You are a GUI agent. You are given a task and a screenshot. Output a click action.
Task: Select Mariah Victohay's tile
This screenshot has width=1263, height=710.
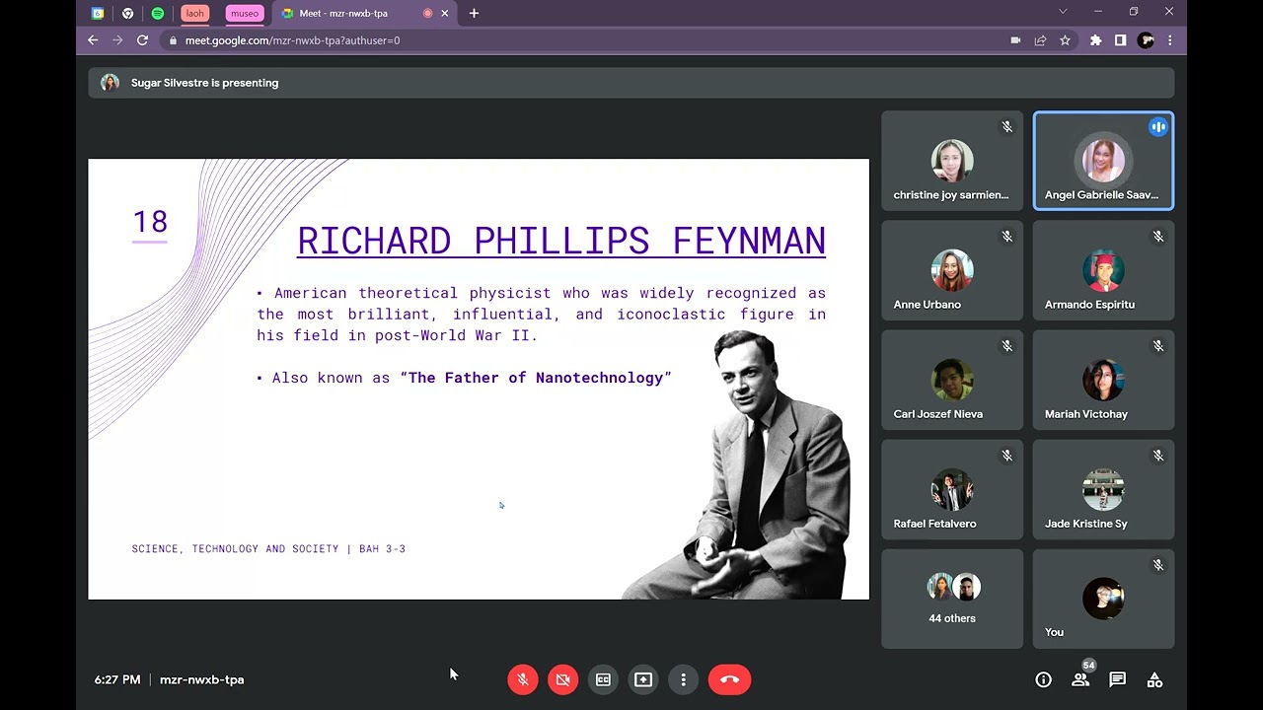[x=1103, y=380]
